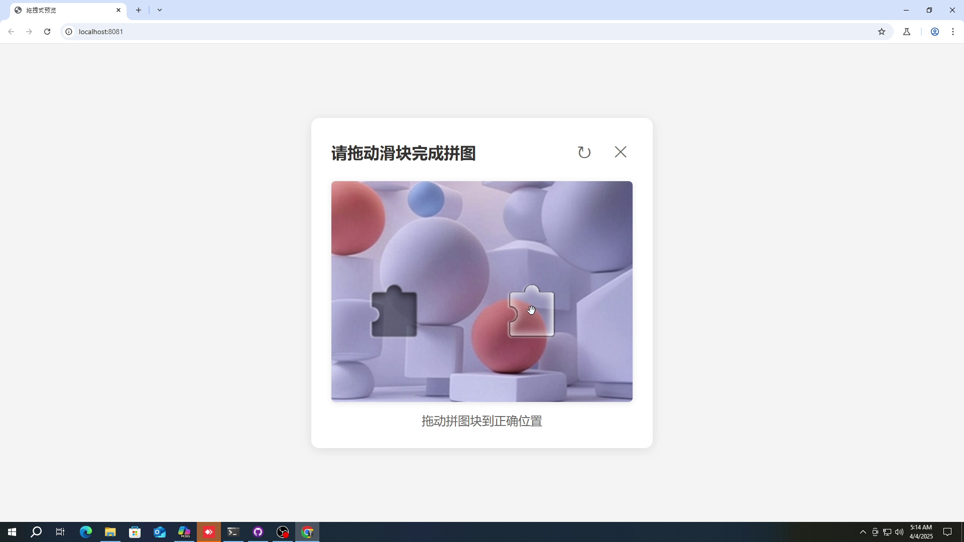Click the browser reload button
964x542 pixels.
[x=47, y=32]
